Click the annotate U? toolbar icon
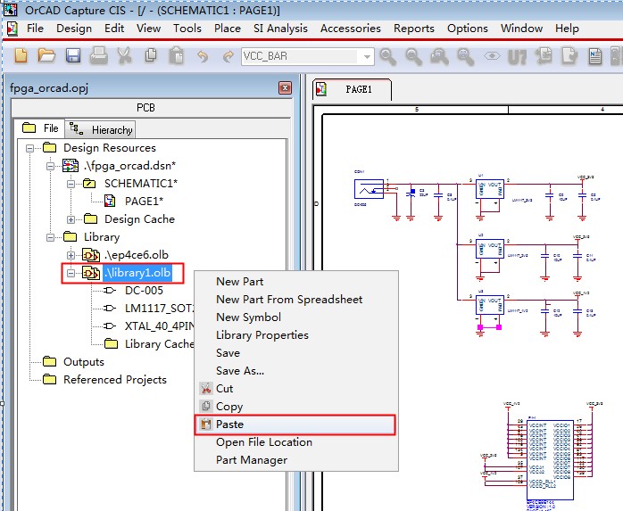The image size is (623, 511). 517,57
